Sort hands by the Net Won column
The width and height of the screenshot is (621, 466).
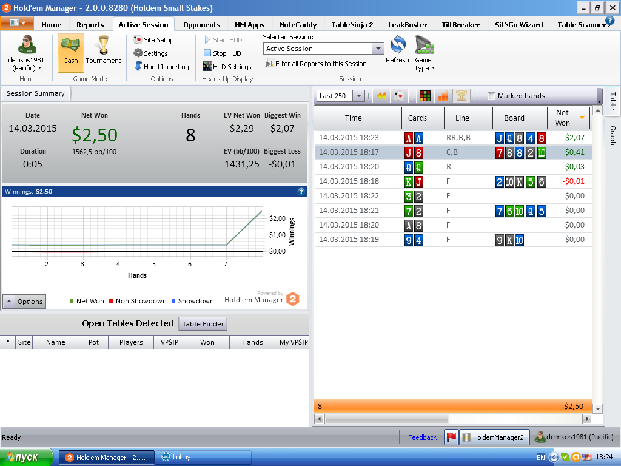pyautogui.click(x=569, y=118)
